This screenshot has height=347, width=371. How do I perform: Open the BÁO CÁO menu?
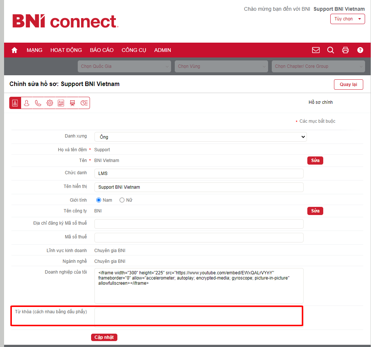pos(102,50)
